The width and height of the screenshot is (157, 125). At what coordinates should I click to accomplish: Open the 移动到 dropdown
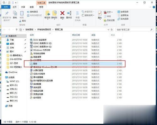(x=48, y=19)
